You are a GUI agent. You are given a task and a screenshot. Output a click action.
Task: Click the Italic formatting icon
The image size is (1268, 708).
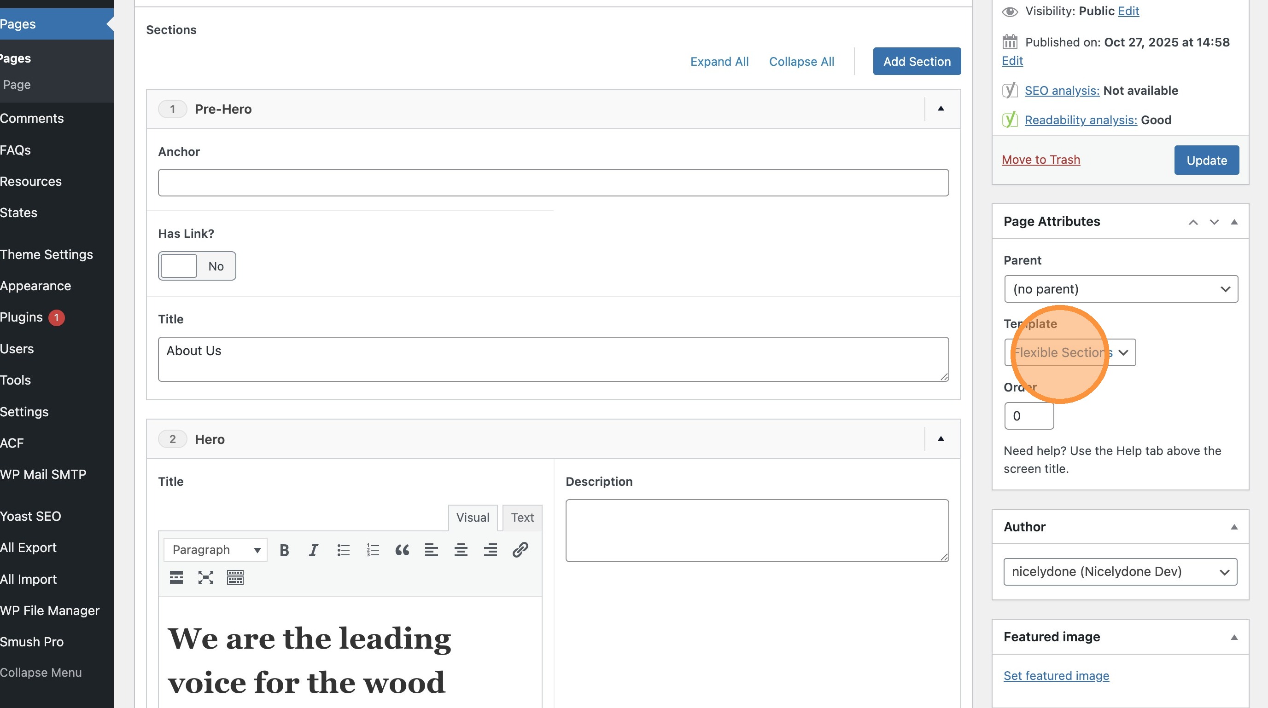tap(314, 550)
